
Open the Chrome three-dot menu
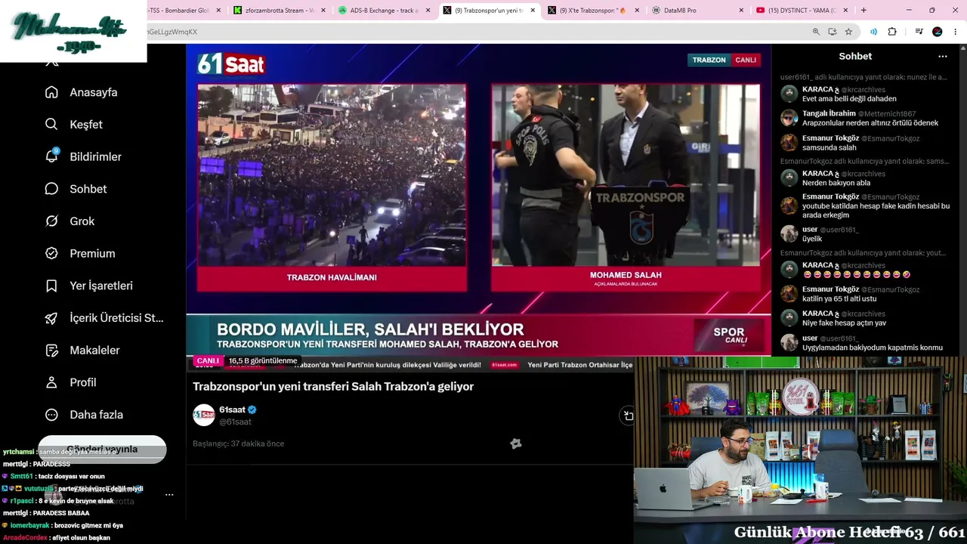956,32
